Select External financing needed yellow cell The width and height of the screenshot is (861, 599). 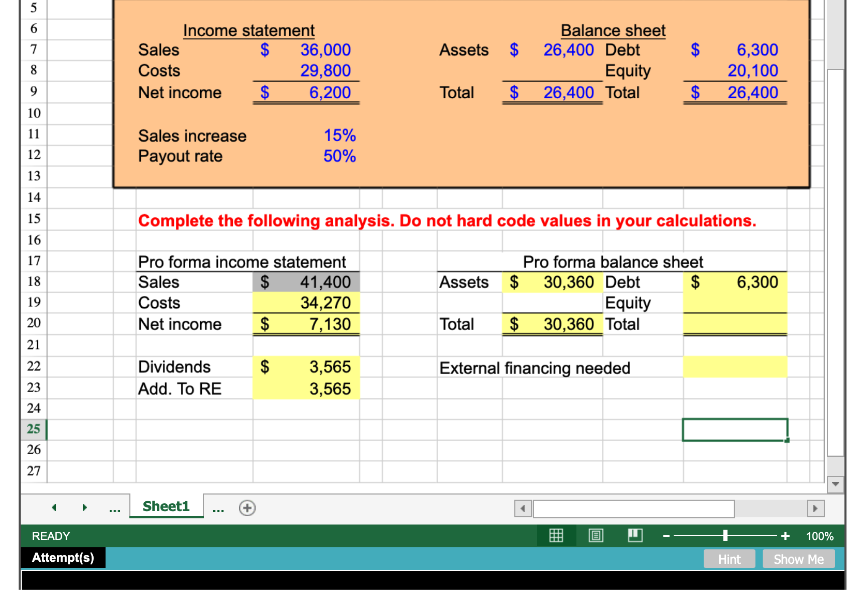point(735,367)
